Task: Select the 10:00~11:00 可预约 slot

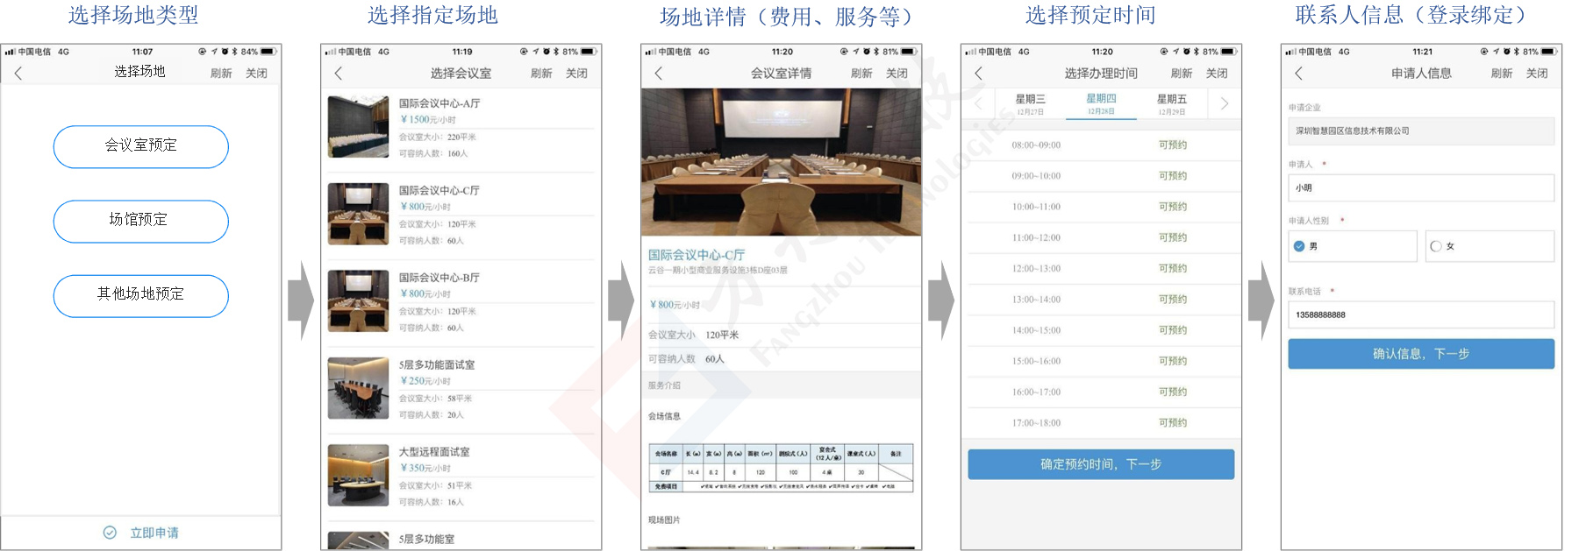Action: 1101,207
